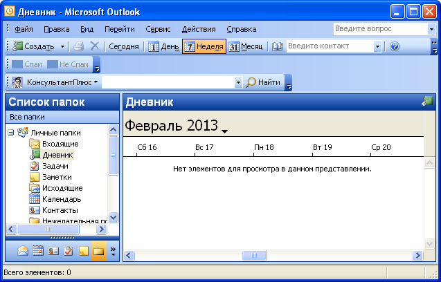Open the Вид menu
Viewport: 441px width, 282px height.
point(87,29)
